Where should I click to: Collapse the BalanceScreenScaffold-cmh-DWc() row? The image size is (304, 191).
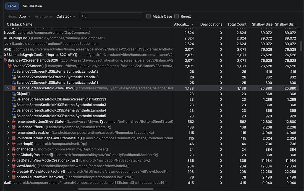(x=8, y=88)
